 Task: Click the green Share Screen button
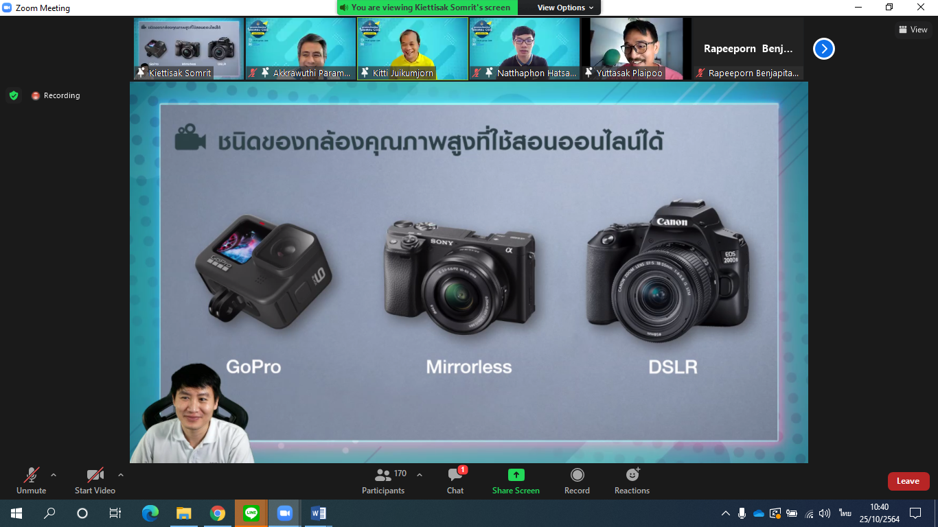[x=516, y=480]
